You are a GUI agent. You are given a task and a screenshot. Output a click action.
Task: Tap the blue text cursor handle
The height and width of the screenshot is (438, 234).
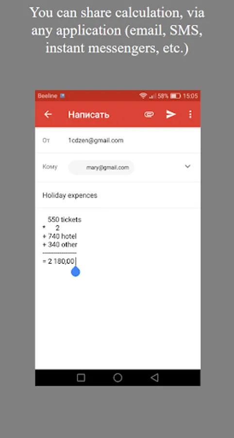[76, 271]
